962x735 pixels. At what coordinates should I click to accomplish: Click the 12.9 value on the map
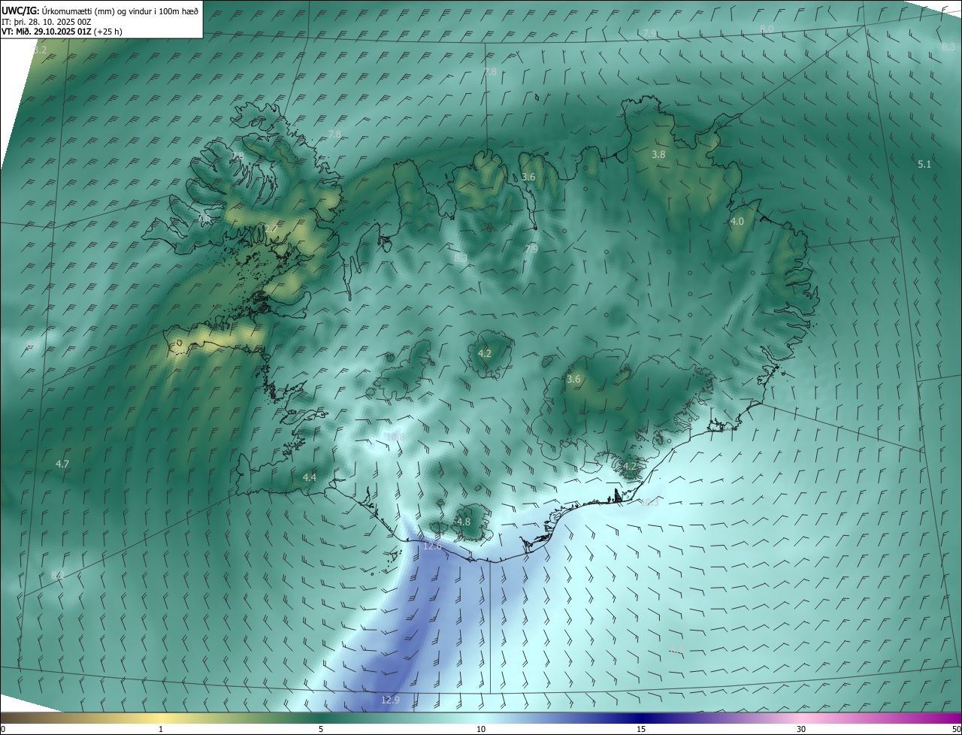[390, 700]
